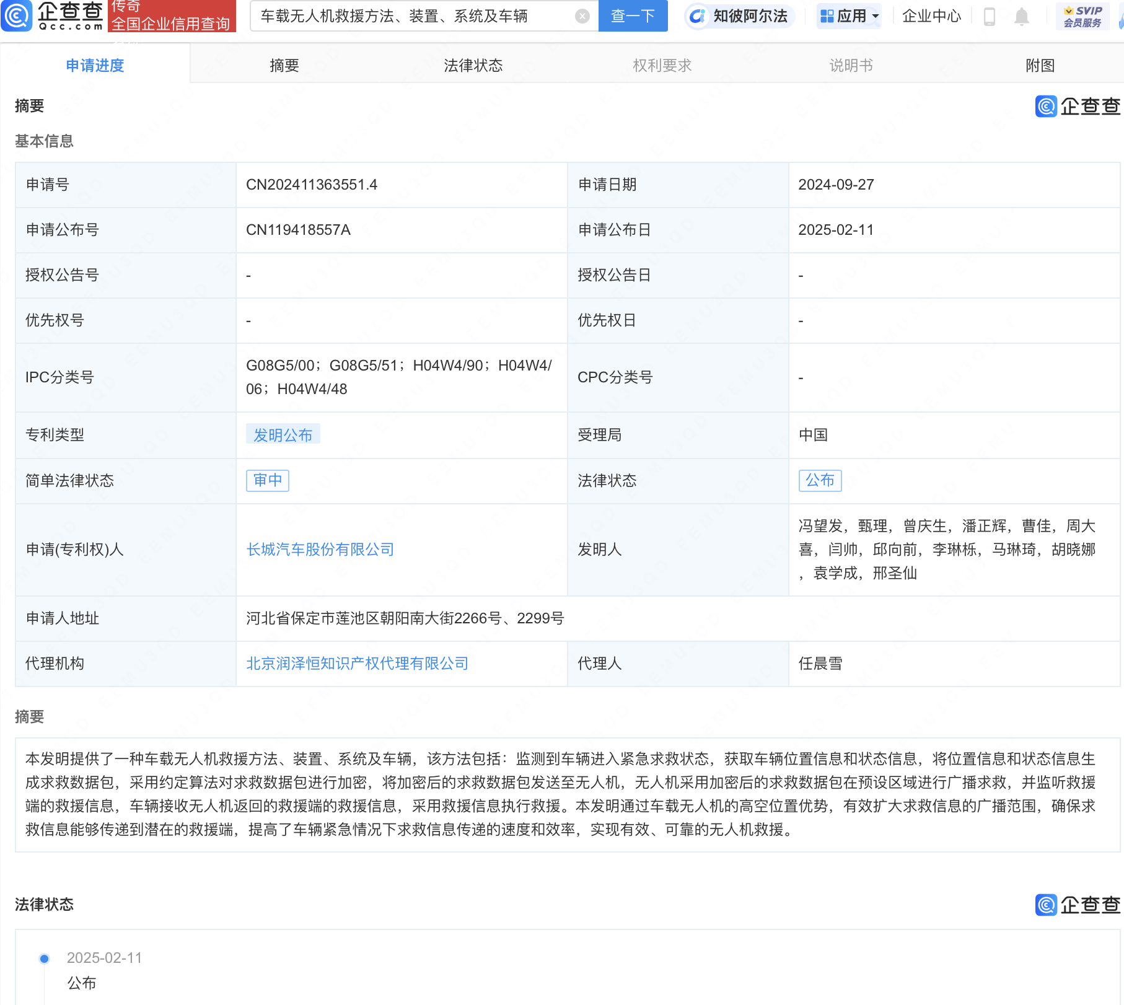Switch to the 附图 tab
Viewport: 1124px width, 1005px height.
1040,65
